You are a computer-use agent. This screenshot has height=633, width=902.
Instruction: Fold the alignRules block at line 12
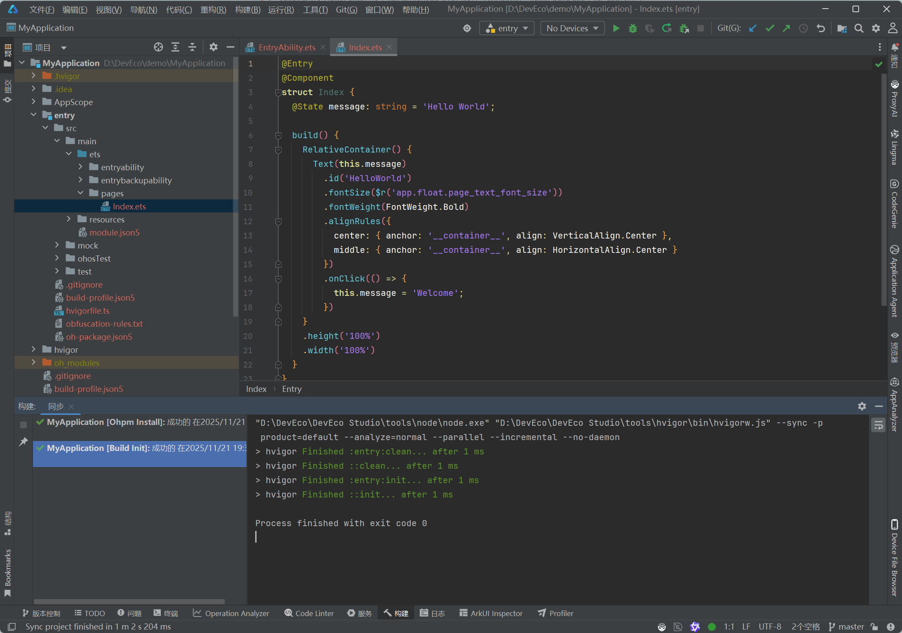click(279, 222)
